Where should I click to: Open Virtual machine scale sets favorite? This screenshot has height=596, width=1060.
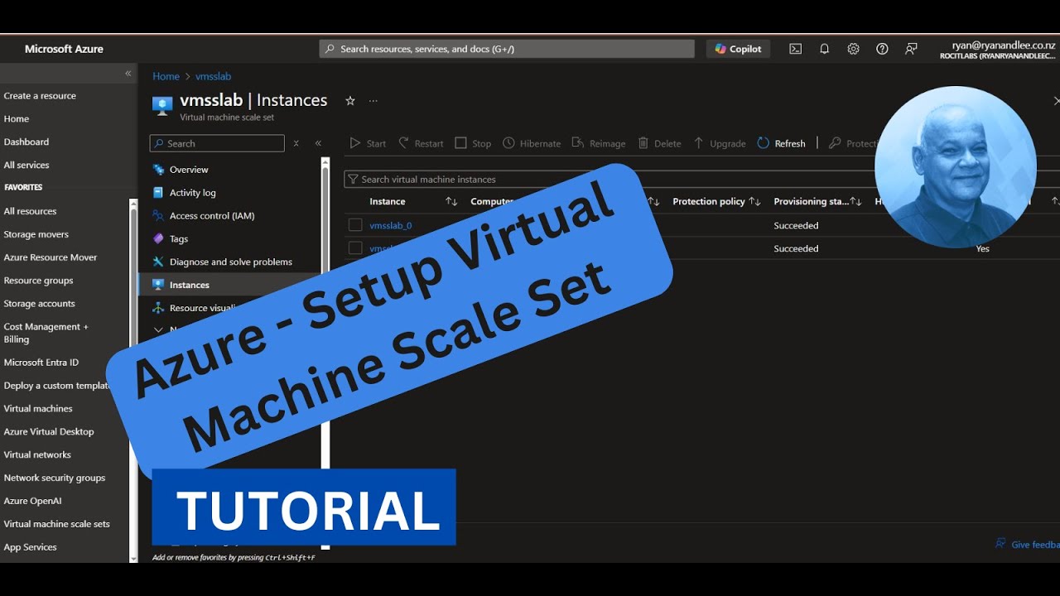coord(56,525)
